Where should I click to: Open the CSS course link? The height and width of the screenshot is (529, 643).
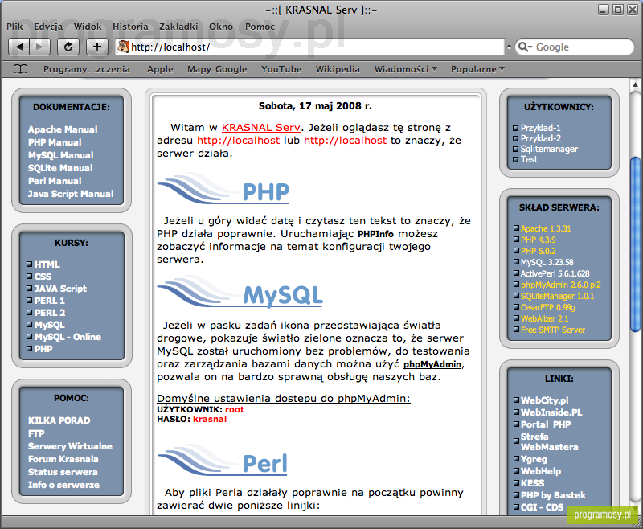point(43,277)
